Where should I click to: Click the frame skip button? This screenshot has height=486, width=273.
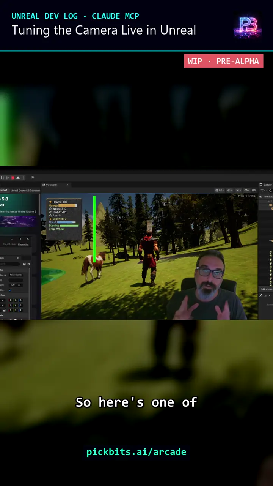(x=8, y=178)
